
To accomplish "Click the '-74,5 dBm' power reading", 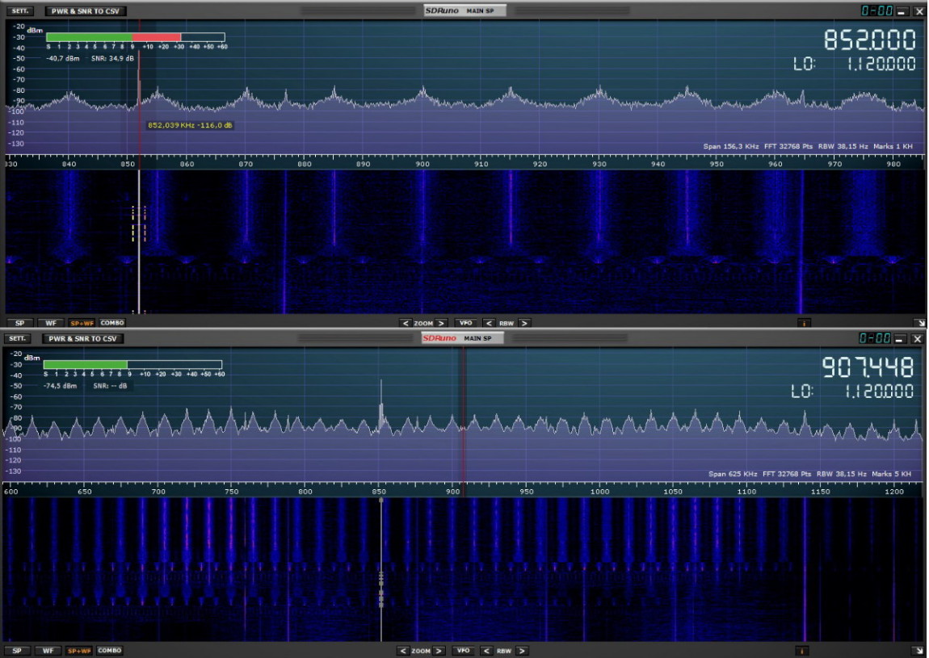I will click(60, 386).
